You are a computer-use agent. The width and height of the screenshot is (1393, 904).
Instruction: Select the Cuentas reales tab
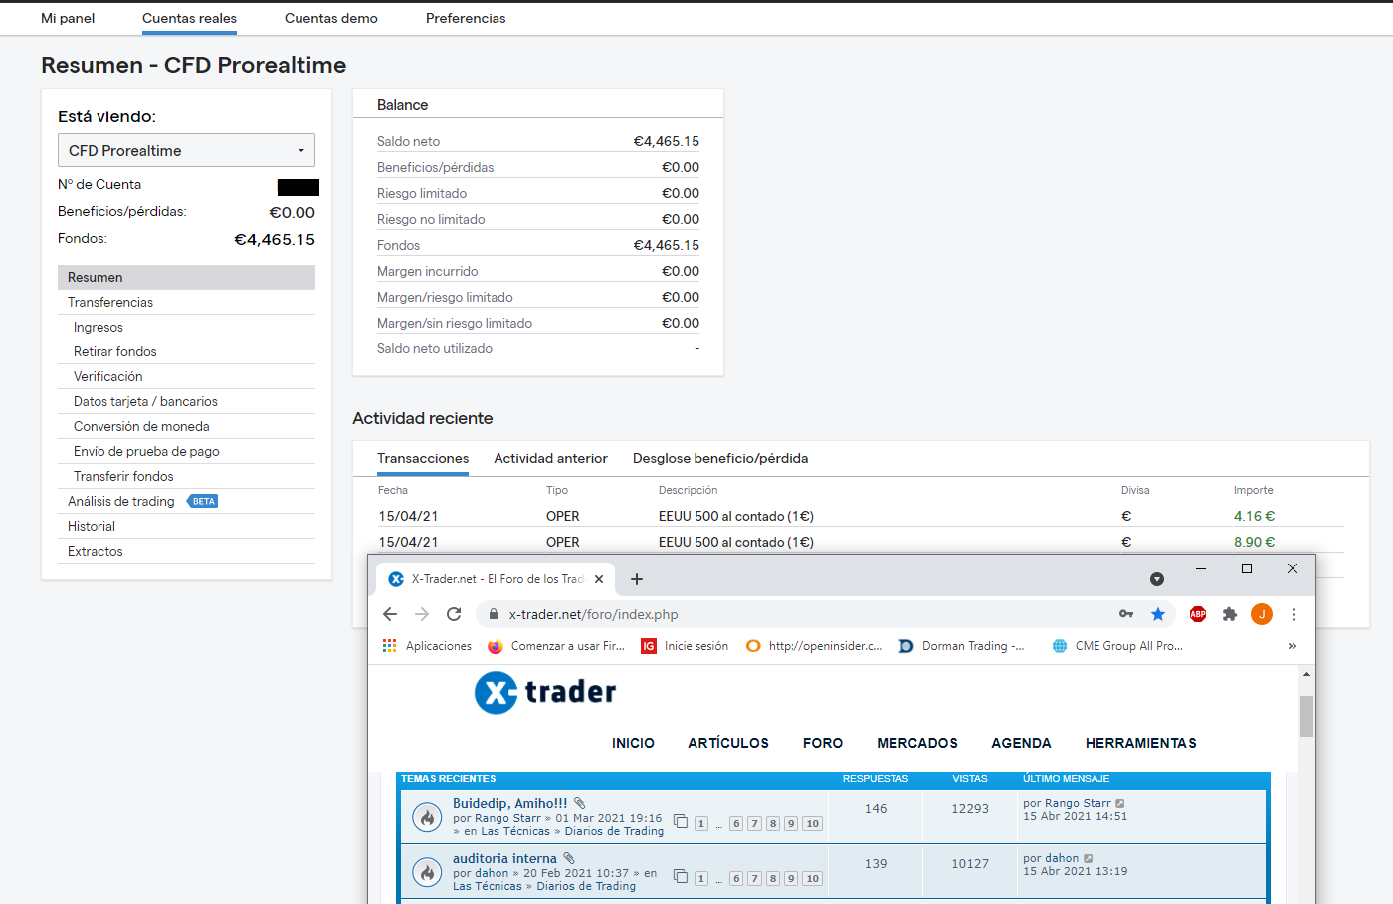[189, 18]
